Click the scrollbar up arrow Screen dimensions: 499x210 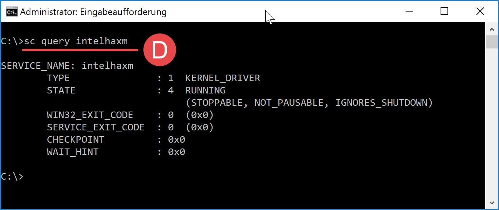point(491,29)
